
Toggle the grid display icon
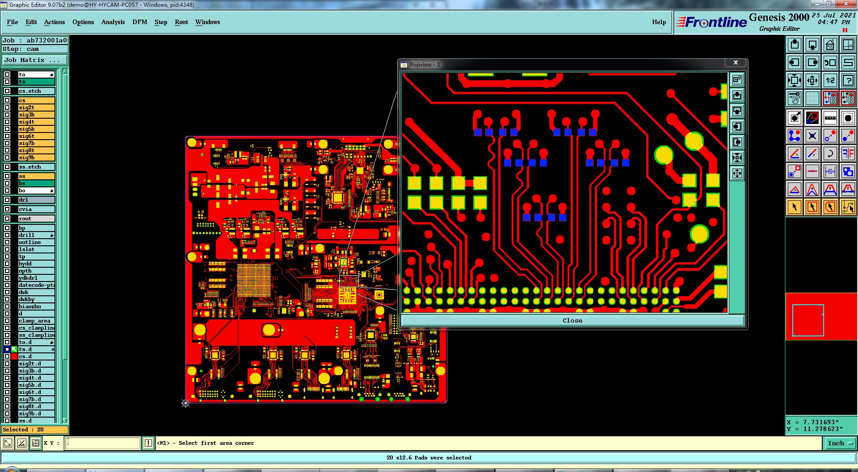[812, 98]
